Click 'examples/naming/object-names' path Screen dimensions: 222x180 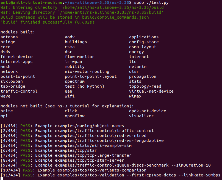click(89, 126)
